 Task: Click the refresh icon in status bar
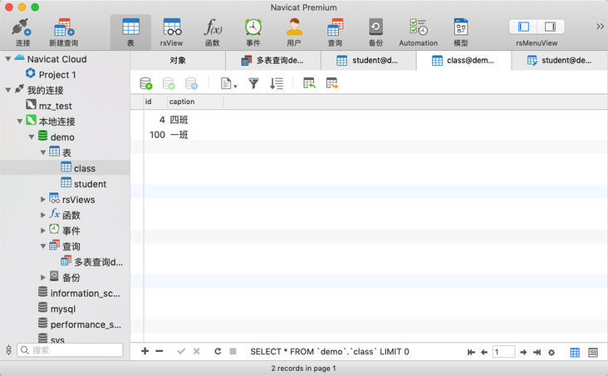click(x=218, y=351)
